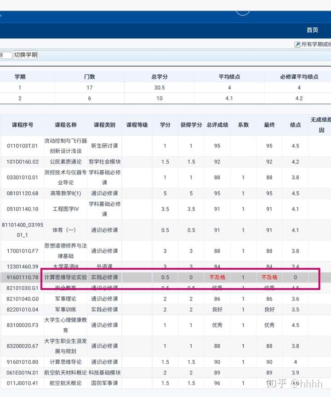
Task: Select category 新生研讨课
Action: tap(104, 146)
